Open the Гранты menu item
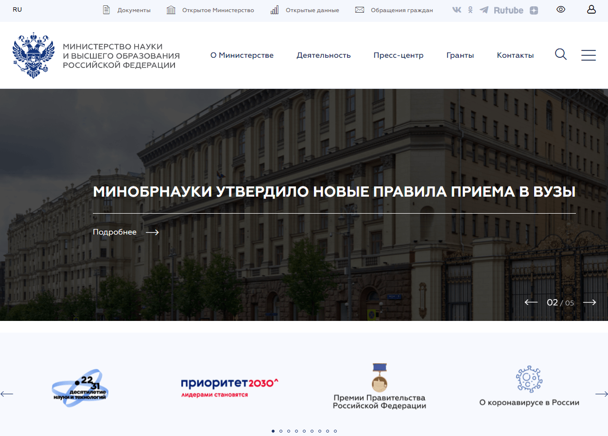 click(460, 55)
